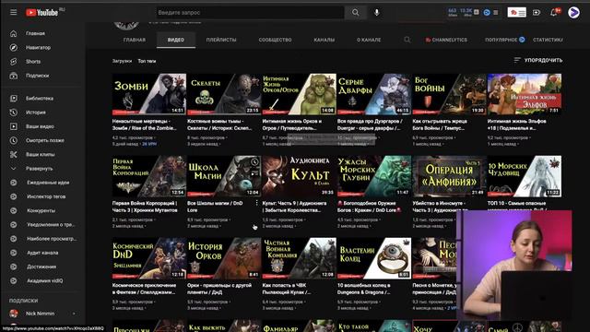The height and width of the screenshot is (332, 590).
Task: Open the notifications bell
Action: [x=553, y=12]
